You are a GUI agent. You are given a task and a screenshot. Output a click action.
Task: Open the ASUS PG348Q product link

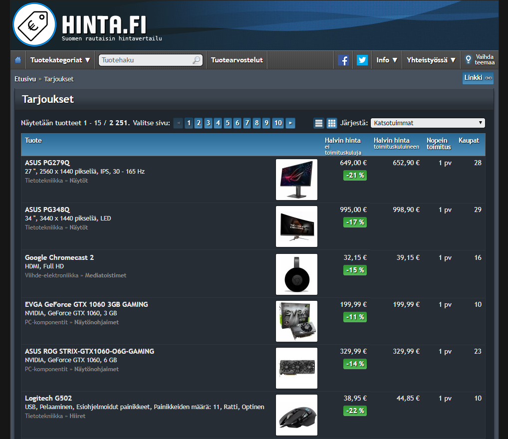coord(47,210)
